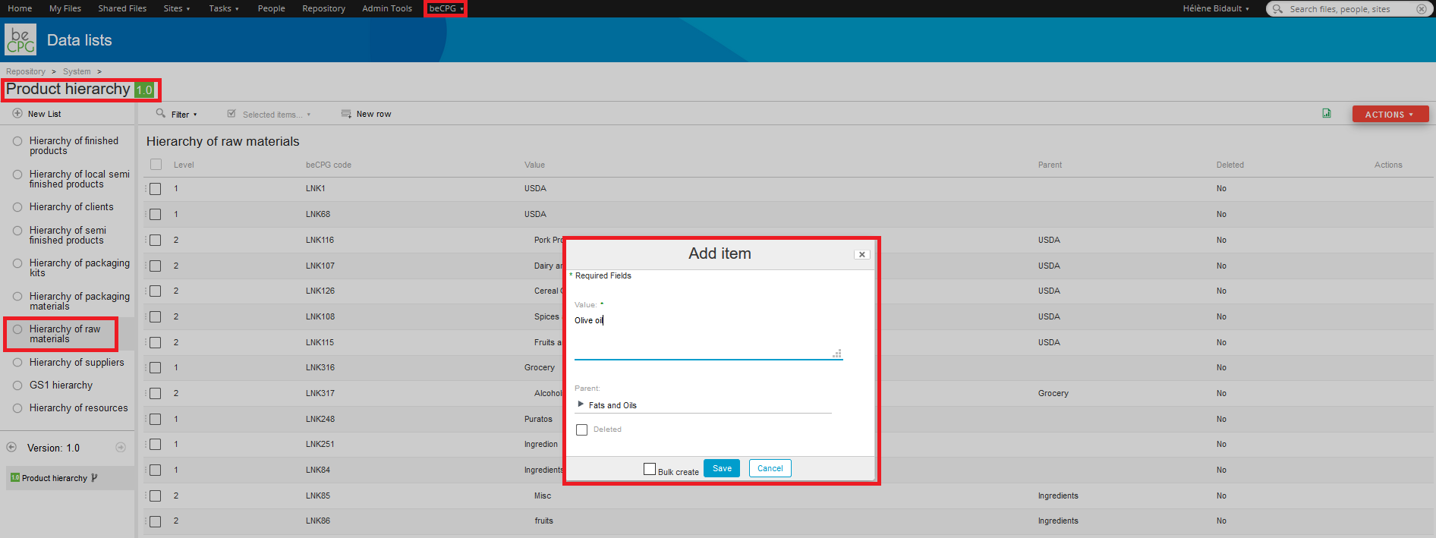Cancel the Add item dialog
The image size is (1436, 538).
tap(770, 468)
